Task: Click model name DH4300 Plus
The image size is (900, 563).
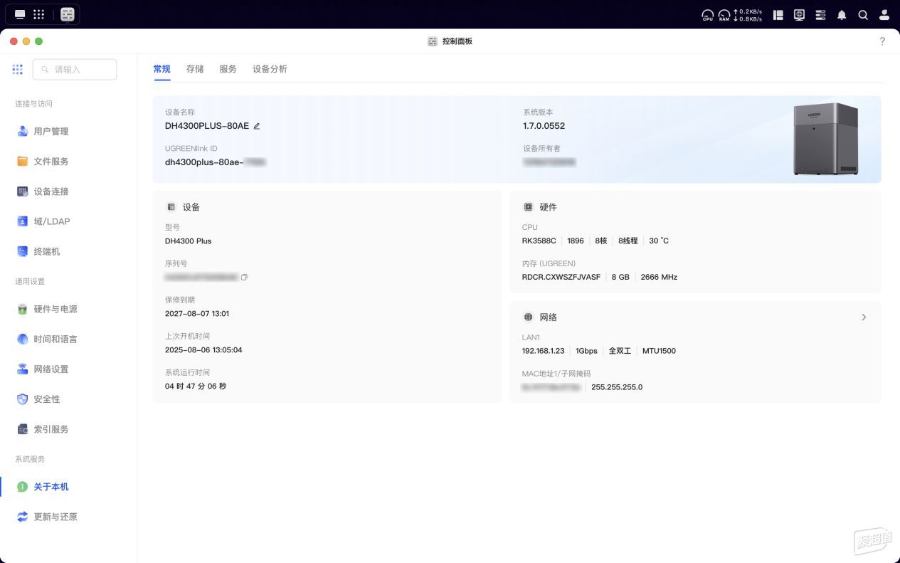Action: 188,241
